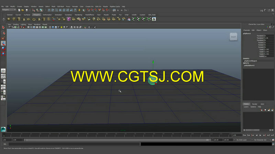
Task: Click the Translate Y value field
Action: [269, 38]
